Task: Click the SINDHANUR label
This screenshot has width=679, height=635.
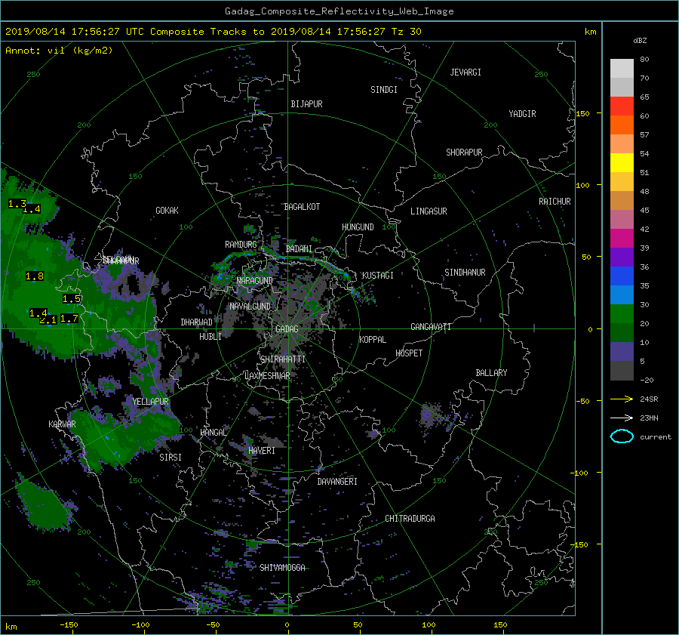Action: click(465, 273)
